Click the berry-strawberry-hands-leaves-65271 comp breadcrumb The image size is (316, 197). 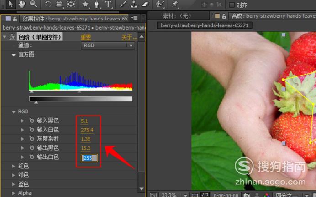pyautogui.click(x=205, y=25)
